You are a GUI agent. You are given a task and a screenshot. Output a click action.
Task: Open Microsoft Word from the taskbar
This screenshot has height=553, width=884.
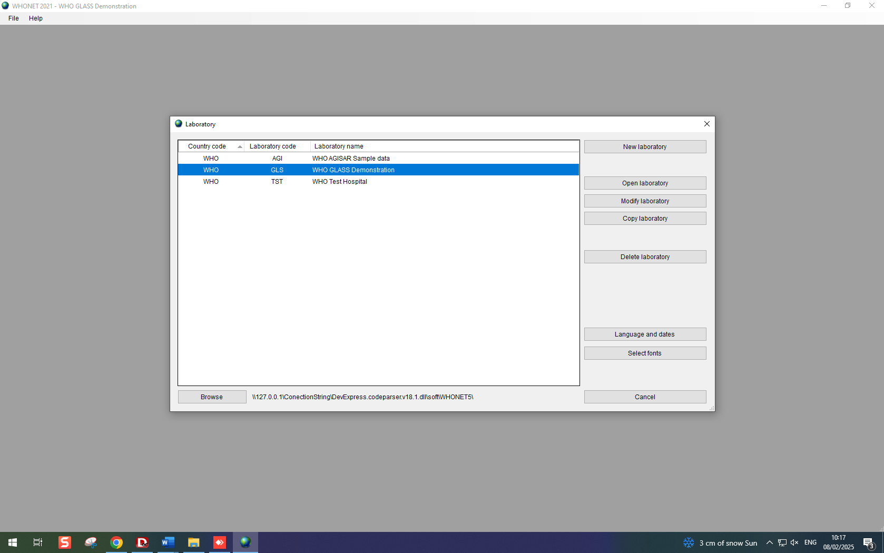click(168, 542)
